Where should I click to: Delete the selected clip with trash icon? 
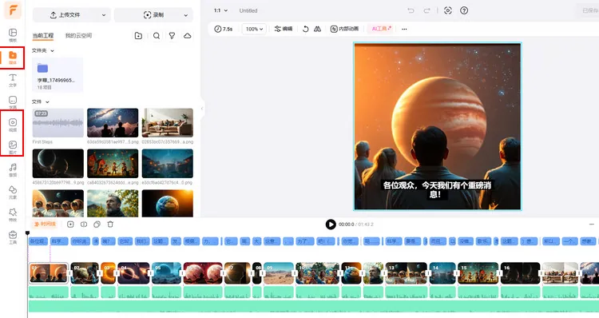coord(110,225)
